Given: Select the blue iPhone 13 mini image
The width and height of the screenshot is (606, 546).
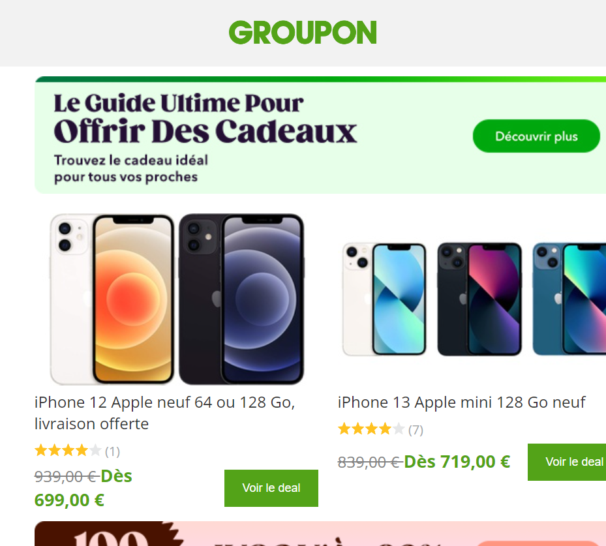Looking at the screenshot, I should coord(569,299).
